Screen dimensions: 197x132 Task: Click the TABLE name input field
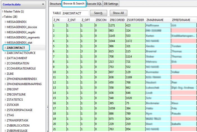[75, 13]
